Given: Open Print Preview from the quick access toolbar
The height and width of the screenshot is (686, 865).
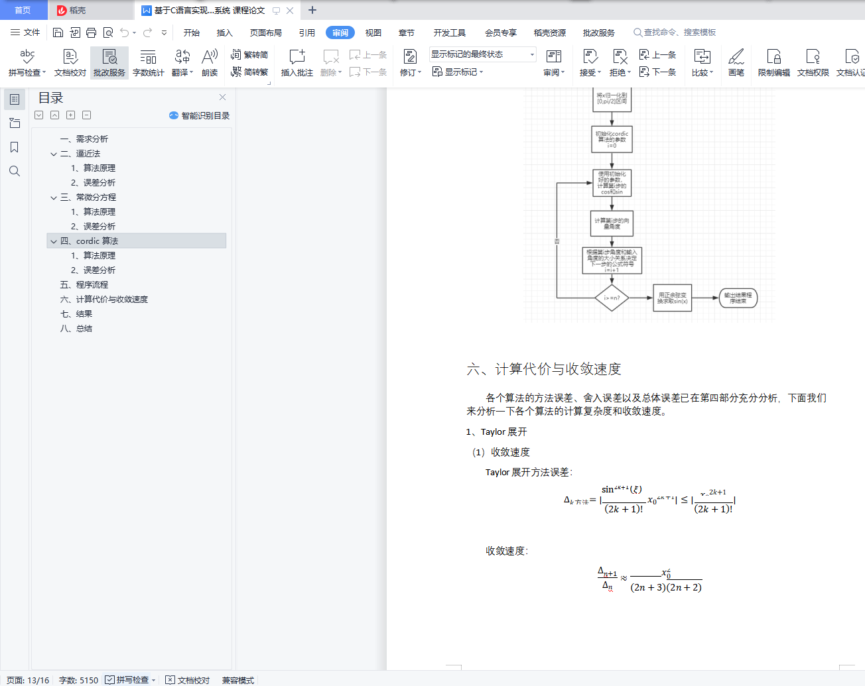Looking at the screenshot, I should click(108, 32).
